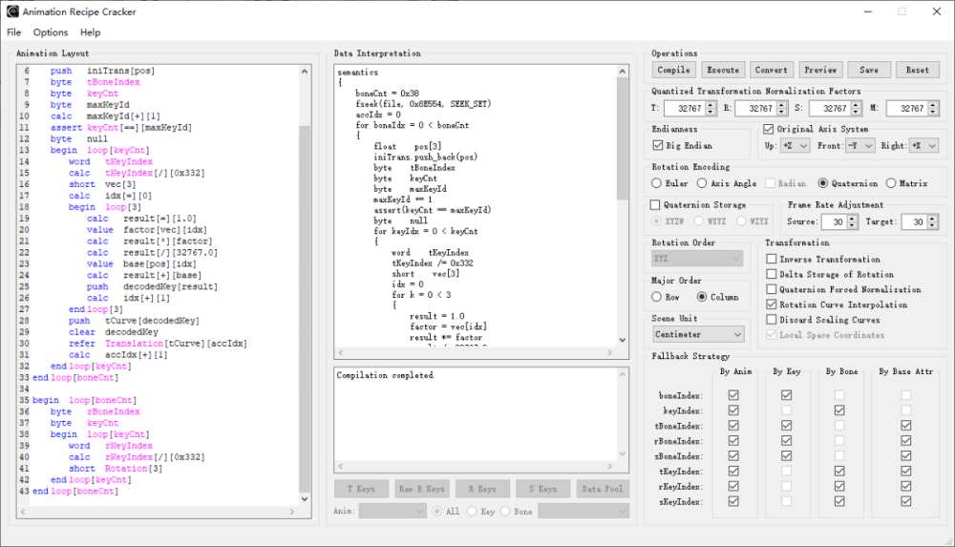Enable Quaternion Storage checkbox
Viewport: 955px width, 547px height.
655,204
